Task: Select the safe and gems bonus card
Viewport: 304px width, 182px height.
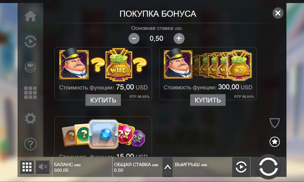Action: [x=103, y=136]
